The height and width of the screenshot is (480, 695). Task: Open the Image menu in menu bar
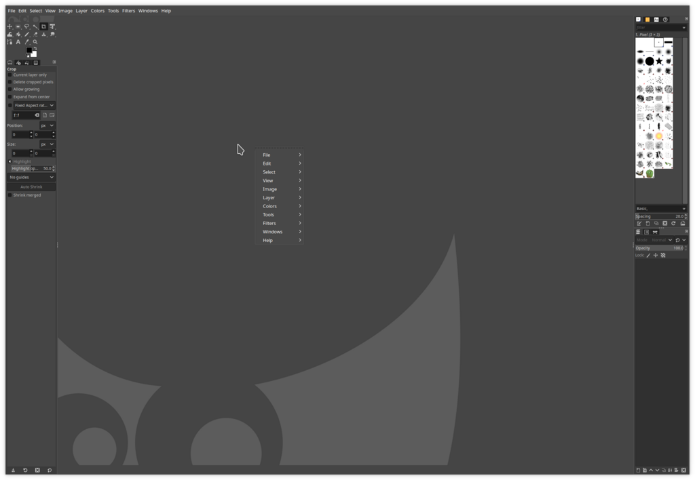click(x=66, y=11)
